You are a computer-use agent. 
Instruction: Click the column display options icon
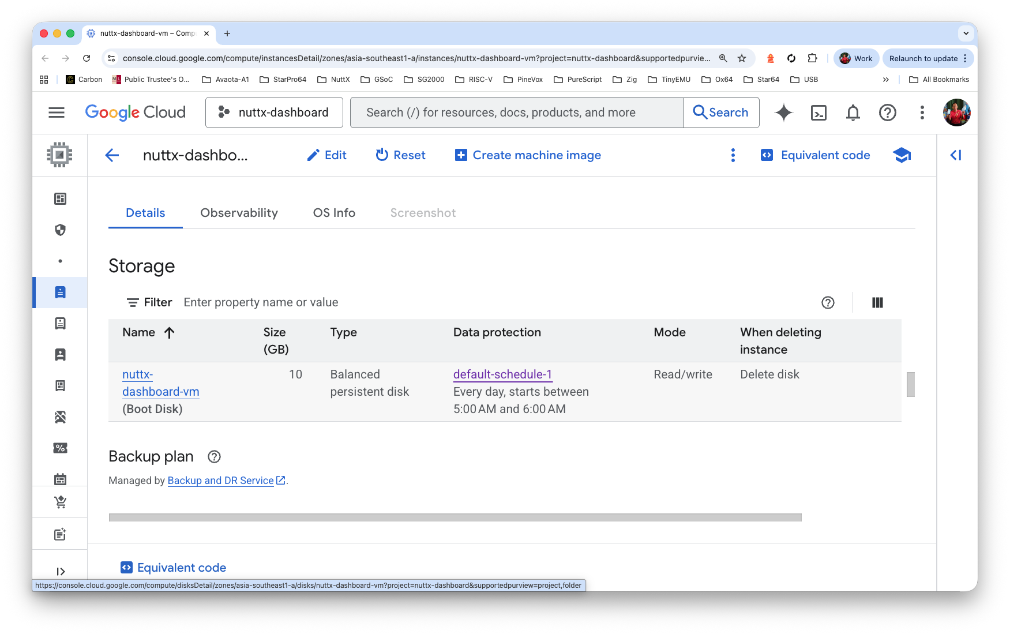coord(877,303)
